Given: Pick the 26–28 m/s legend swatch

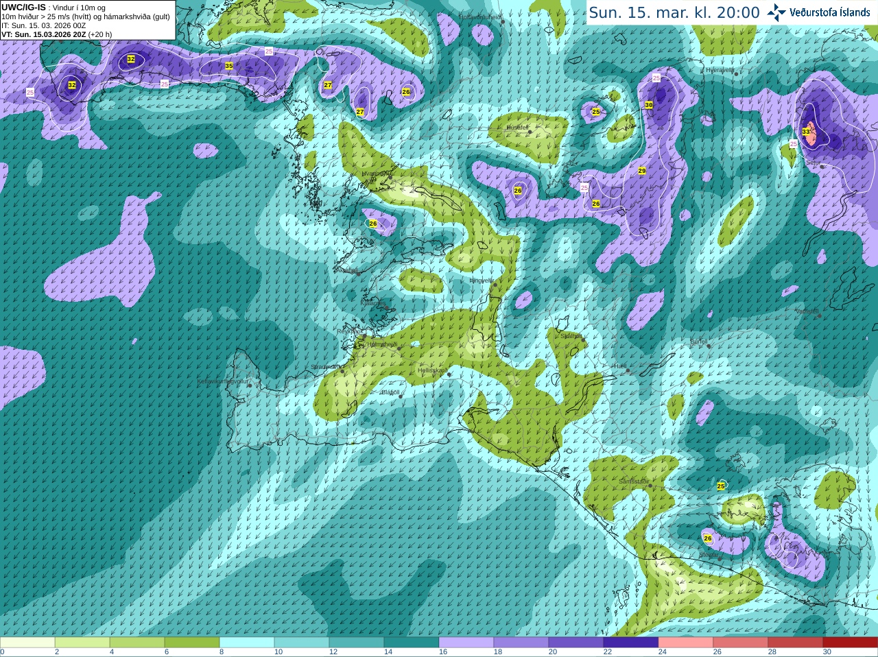Looking at the screenshot, I should pos(741,643).
